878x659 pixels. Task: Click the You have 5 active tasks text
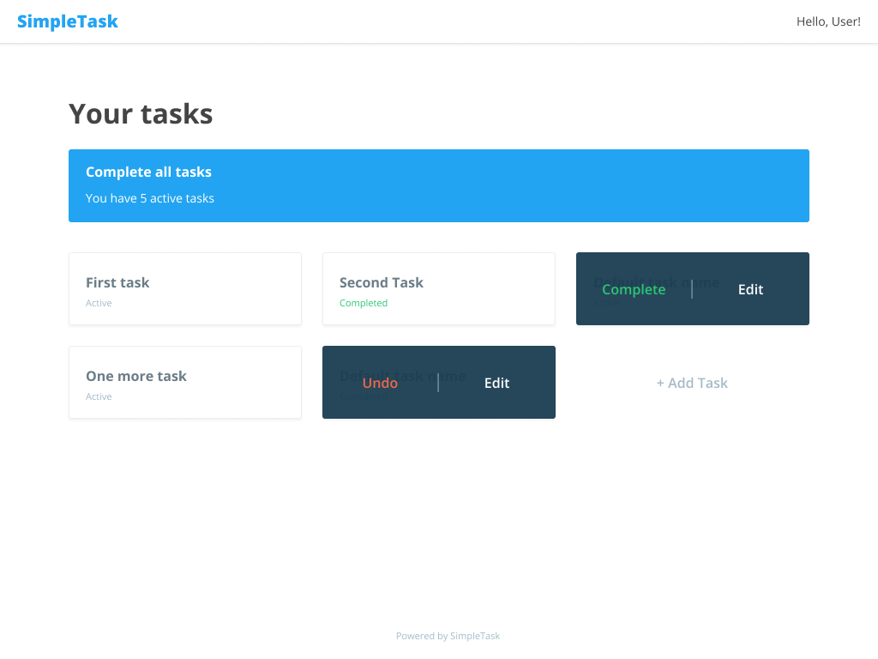click(149, 198)
